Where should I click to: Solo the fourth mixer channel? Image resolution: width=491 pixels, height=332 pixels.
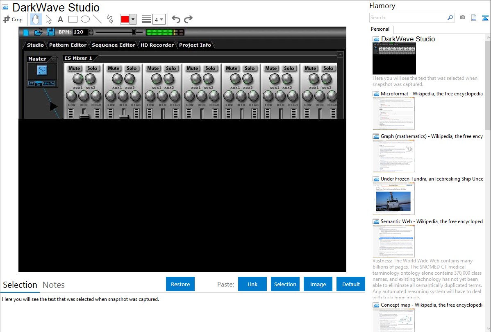[210, 68]
